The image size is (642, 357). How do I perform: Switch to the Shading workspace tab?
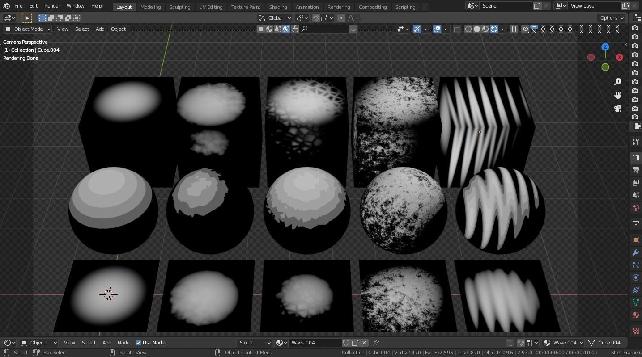(x=278, y=7)
